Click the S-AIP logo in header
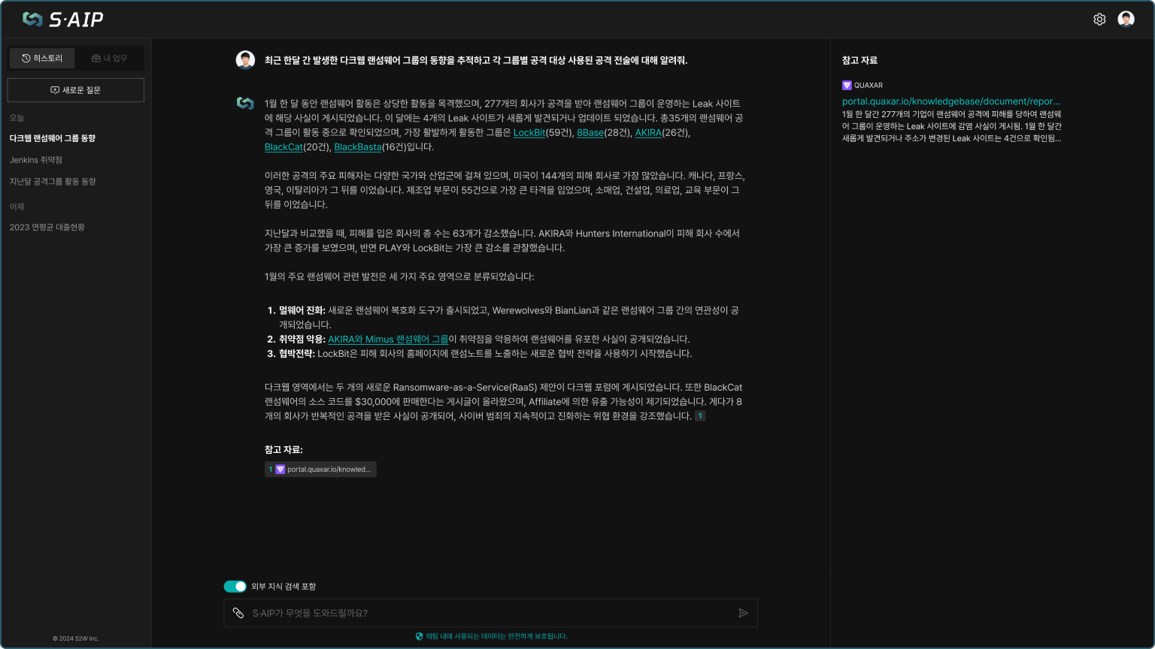The width and height of the screenshot is (1155, 649). [x=63, y=20]
